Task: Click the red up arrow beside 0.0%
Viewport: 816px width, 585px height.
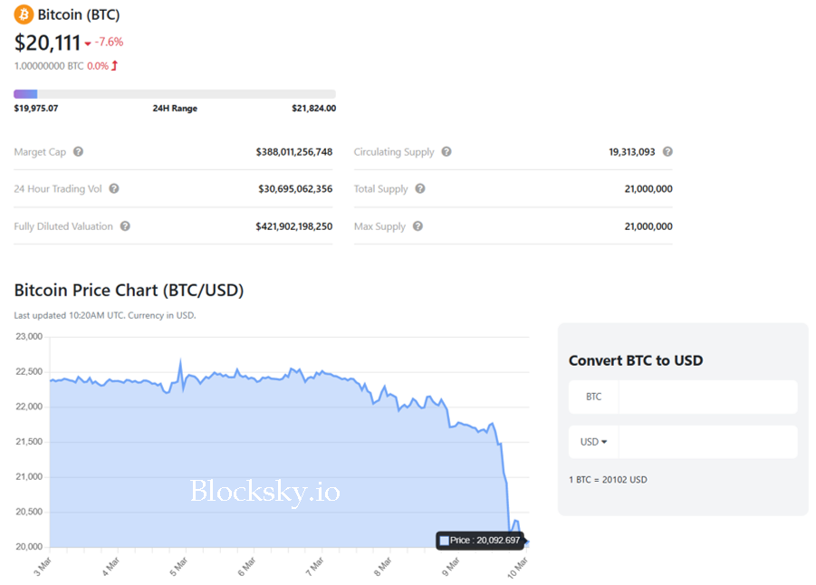Action: [114, 65]
